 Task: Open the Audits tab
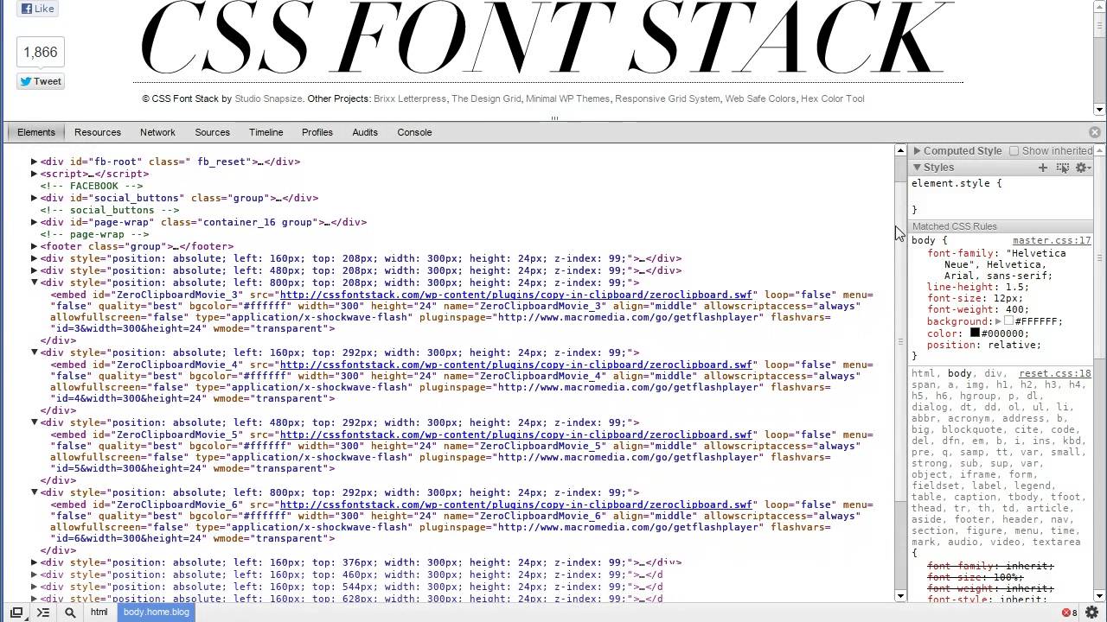pyautogui.click(x=365, y=132)
